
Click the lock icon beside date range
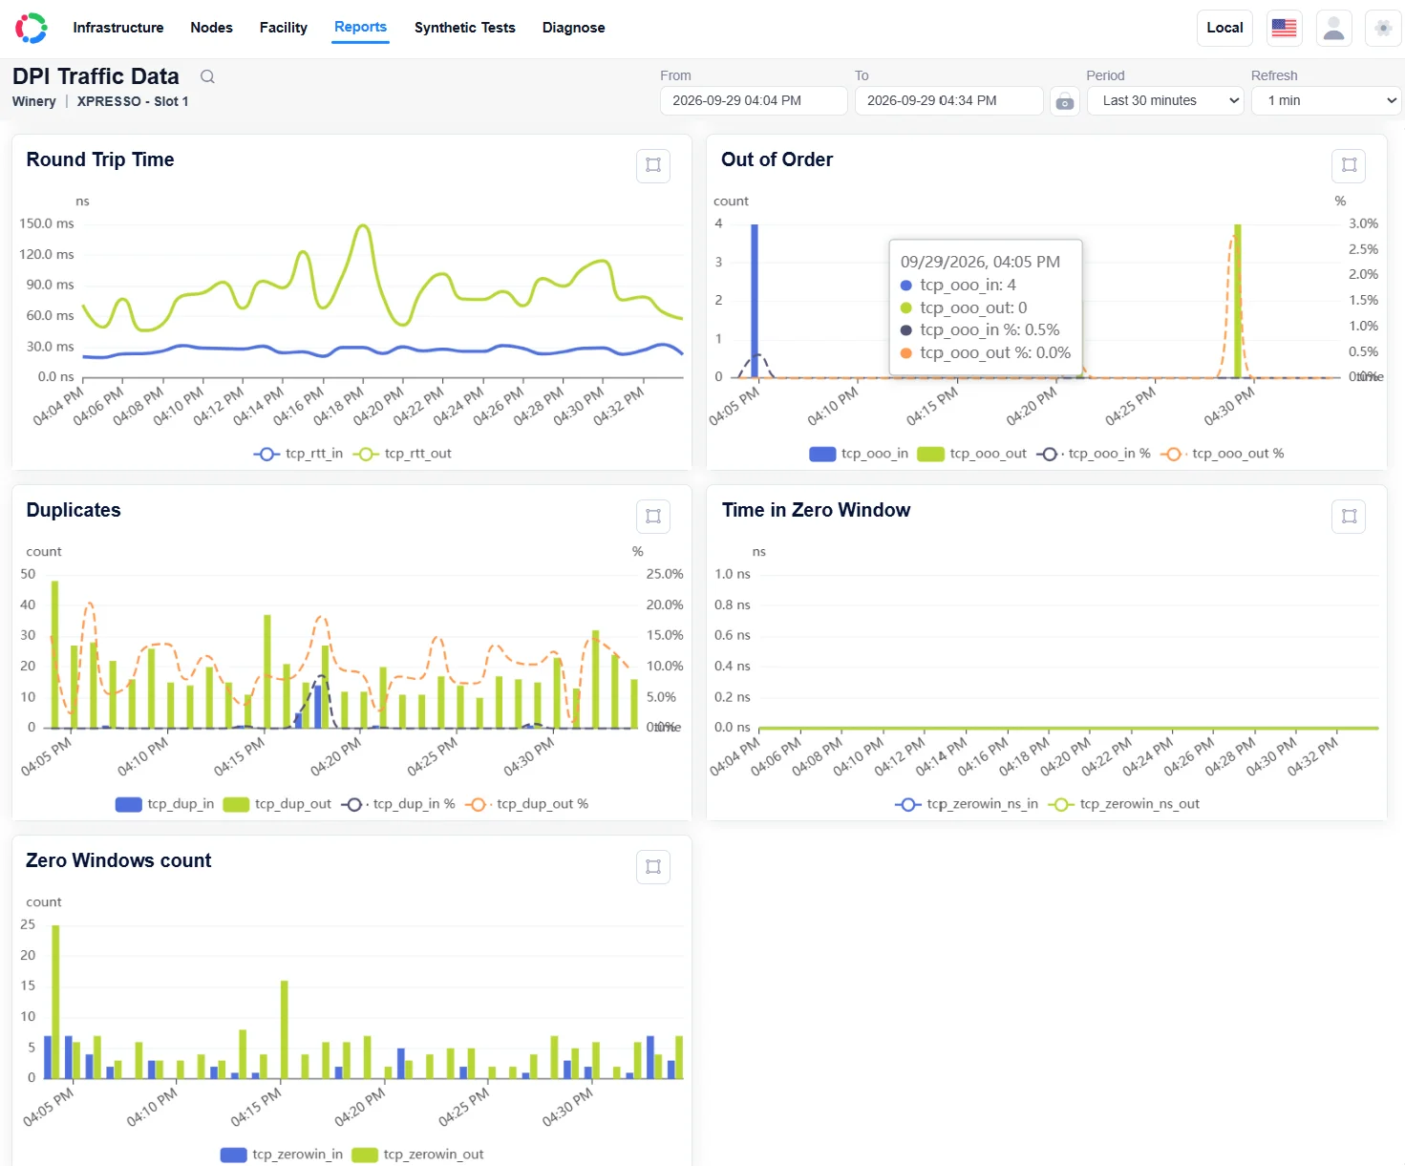click(1065, 101)
